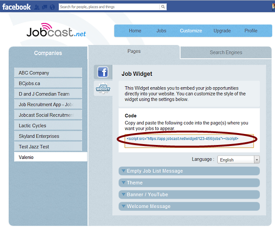This screenshot has width=275, height=229.
Task: Open the Language dropdown showing English
Action: click(x=238, y=160)
